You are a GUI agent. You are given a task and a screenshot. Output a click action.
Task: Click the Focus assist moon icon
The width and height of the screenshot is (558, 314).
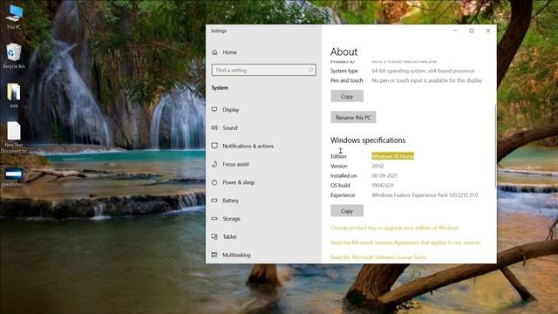[x=214, y=164]
